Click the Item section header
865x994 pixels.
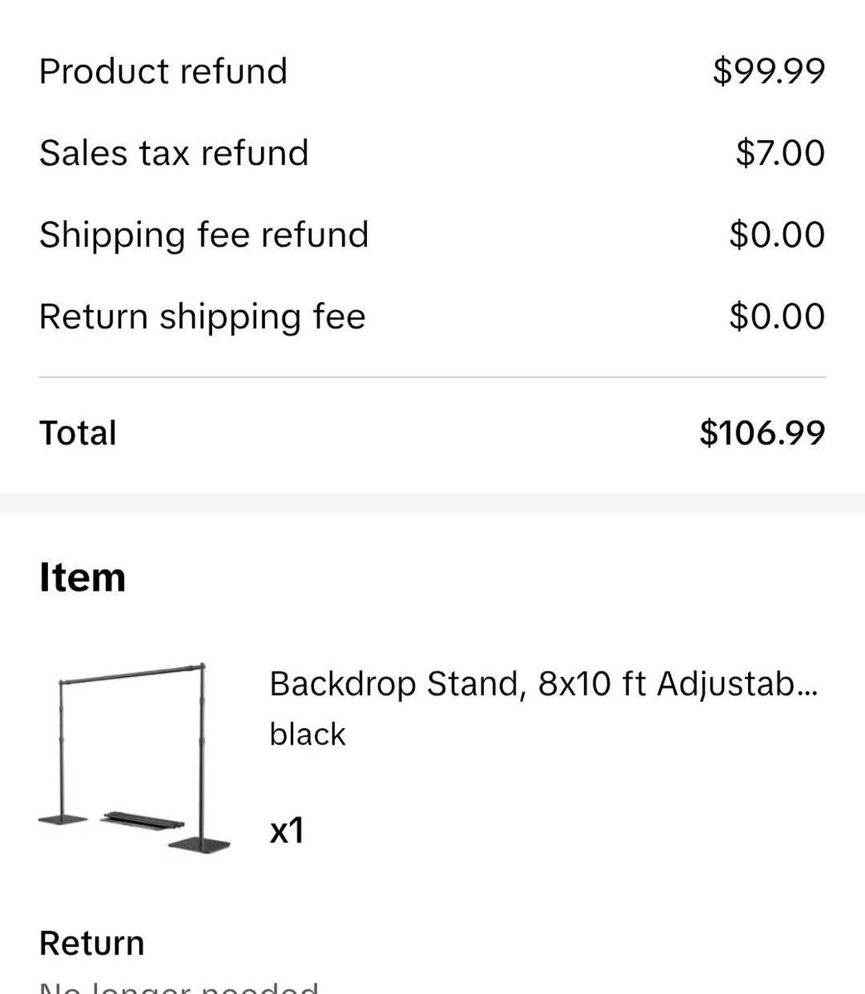82,577
